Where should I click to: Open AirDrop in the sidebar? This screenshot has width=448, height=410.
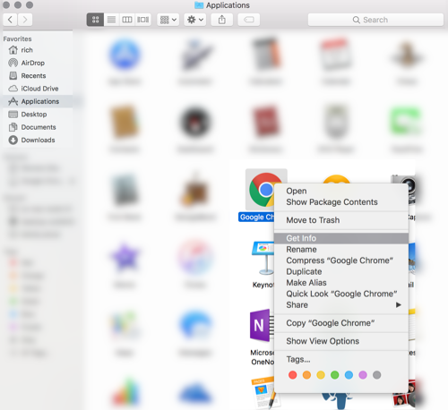point(32,63)
